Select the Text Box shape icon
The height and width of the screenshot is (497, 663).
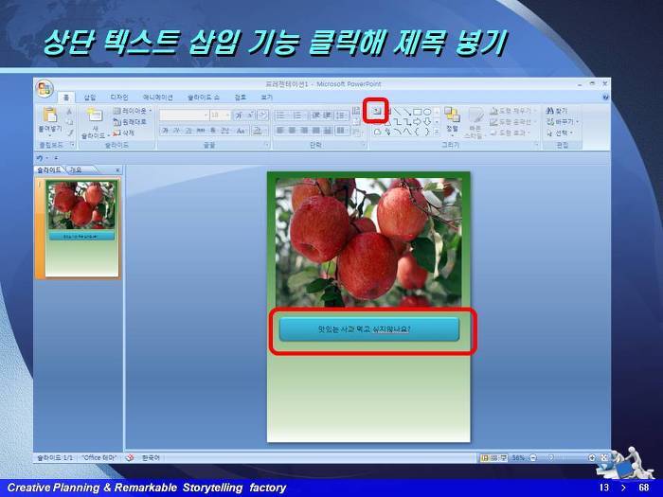tap(376, 112)
